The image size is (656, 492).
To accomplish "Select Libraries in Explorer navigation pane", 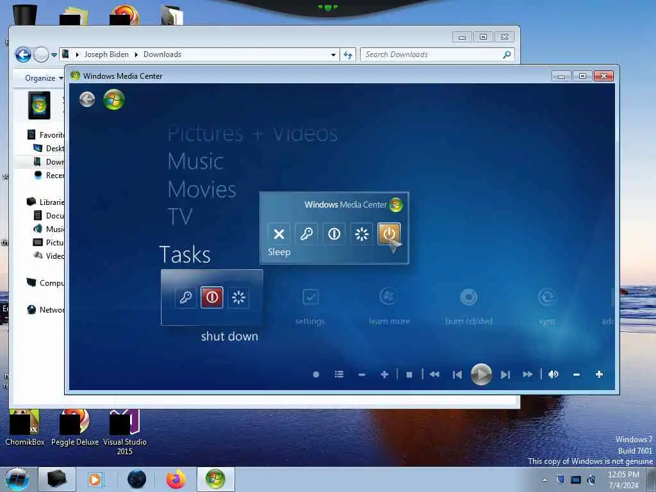I will pos(45,202).
